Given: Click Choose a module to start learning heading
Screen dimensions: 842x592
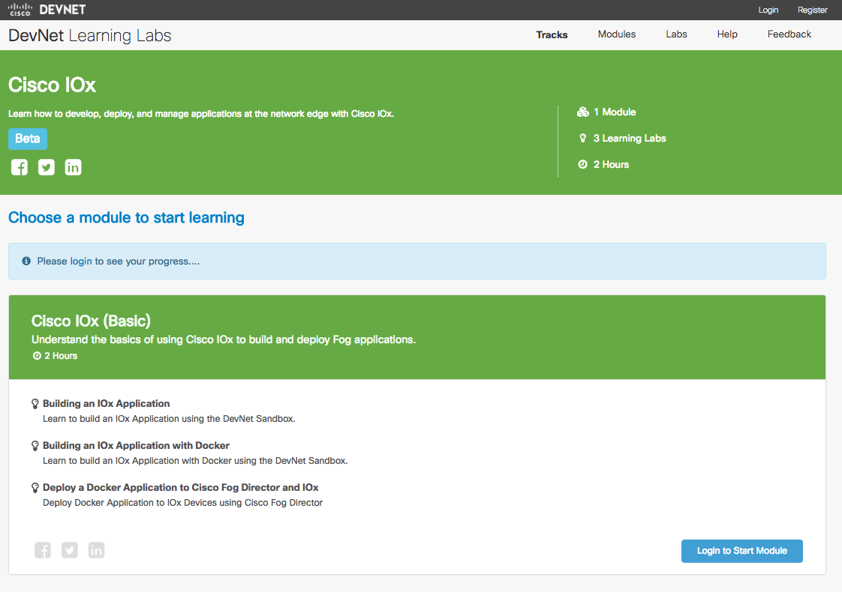Looking at the screenshot, I should click(x=126, y=217).
